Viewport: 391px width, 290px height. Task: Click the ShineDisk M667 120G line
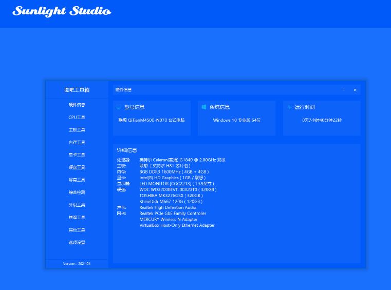171,202
